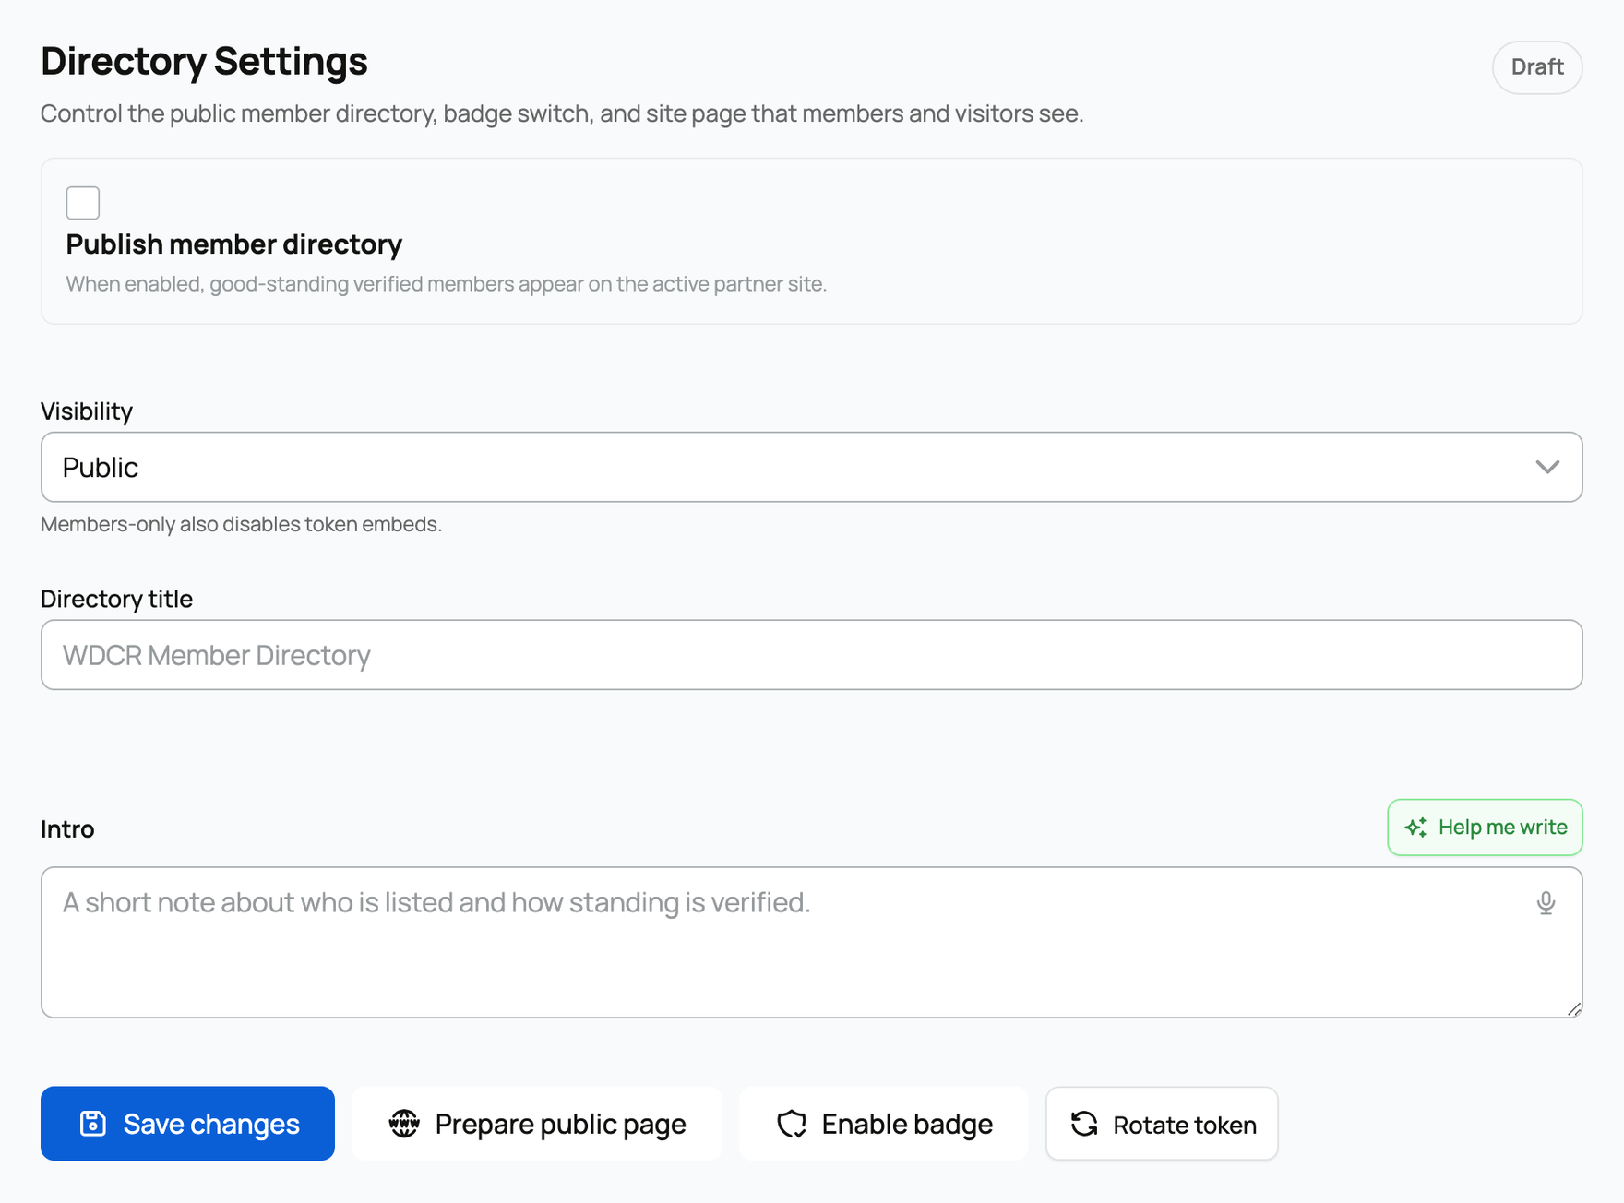
Task: Click the 'Control the public member directory' subtitle
Action: [x=562, y=113]
